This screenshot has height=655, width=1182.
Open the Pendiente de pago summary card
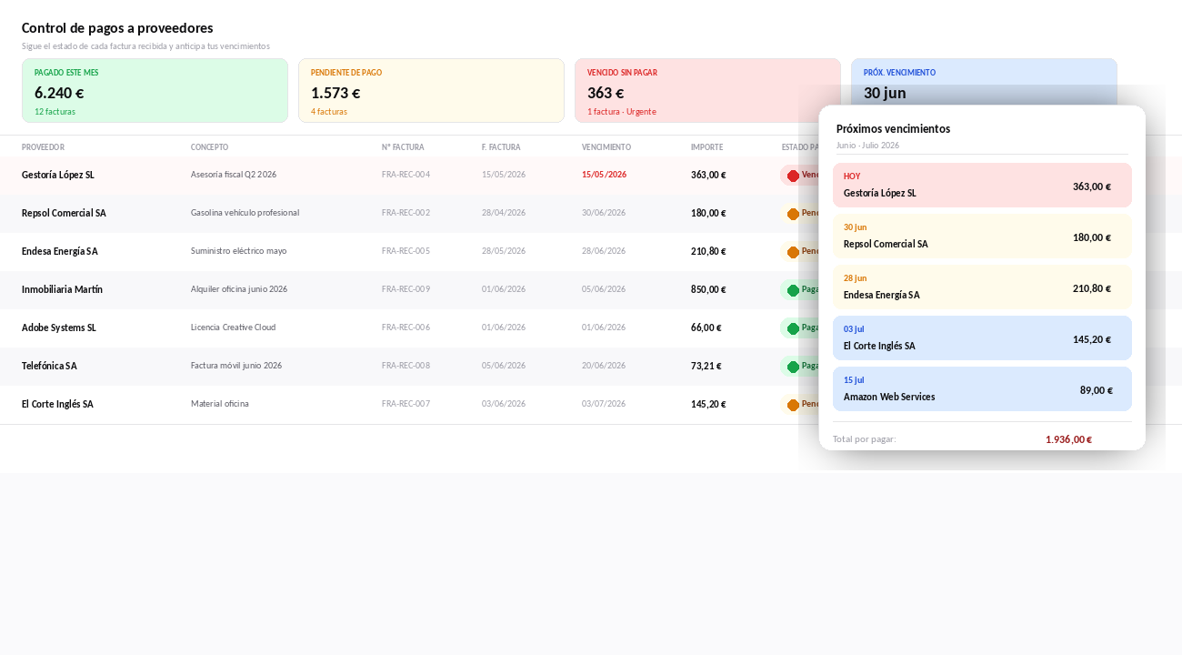(x=431, y=90)
